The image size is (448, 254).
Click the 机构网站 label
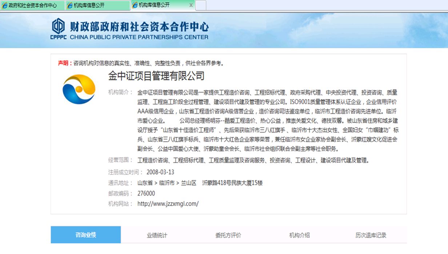point(120,204)
